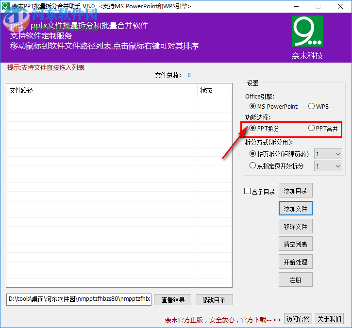The width and height of the screenshot is (352, 328).
Task: Select the WPS engine option
Action: pos(318,106)
